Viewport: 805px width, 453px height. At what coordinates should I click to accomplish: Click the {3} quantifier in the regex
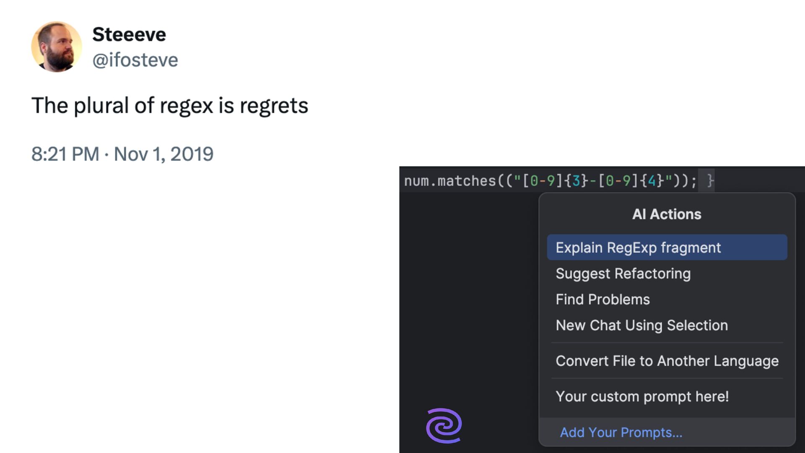pyautogui.click(x=576, y=181)
